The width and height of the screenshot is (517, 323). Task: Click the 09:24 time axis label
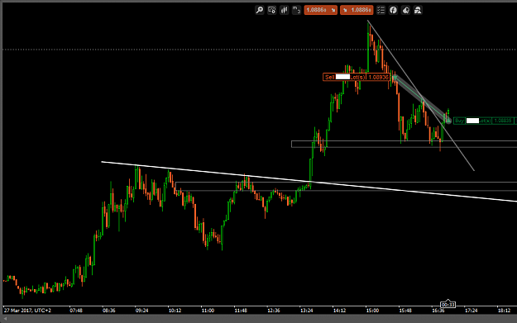(141, 311)
